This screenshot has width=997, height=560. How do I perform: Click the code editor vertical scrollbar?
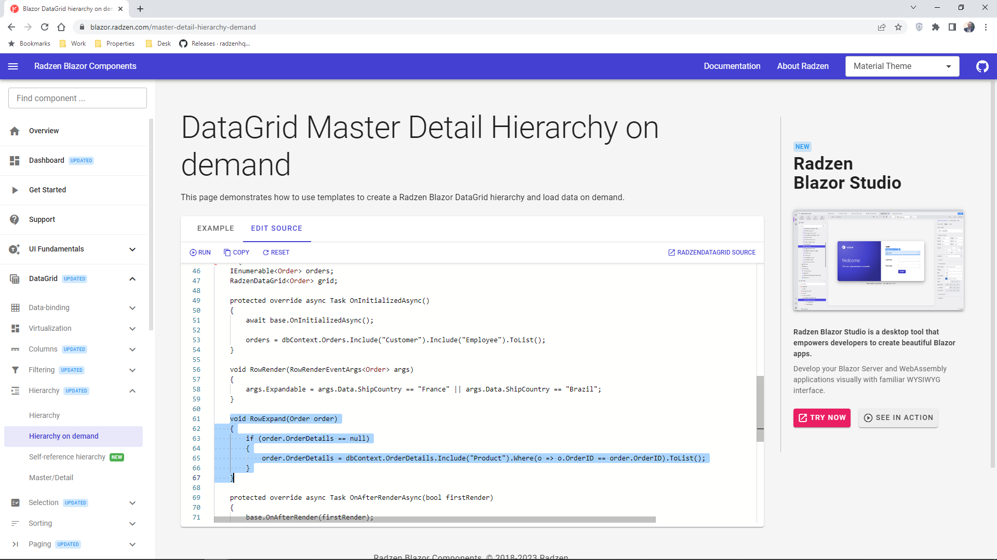coord(760,409)
